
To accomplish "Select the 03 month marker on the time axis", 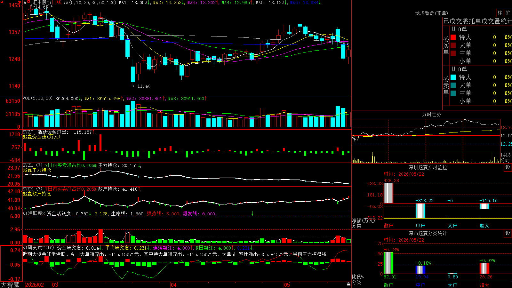I will click(55, 285).
